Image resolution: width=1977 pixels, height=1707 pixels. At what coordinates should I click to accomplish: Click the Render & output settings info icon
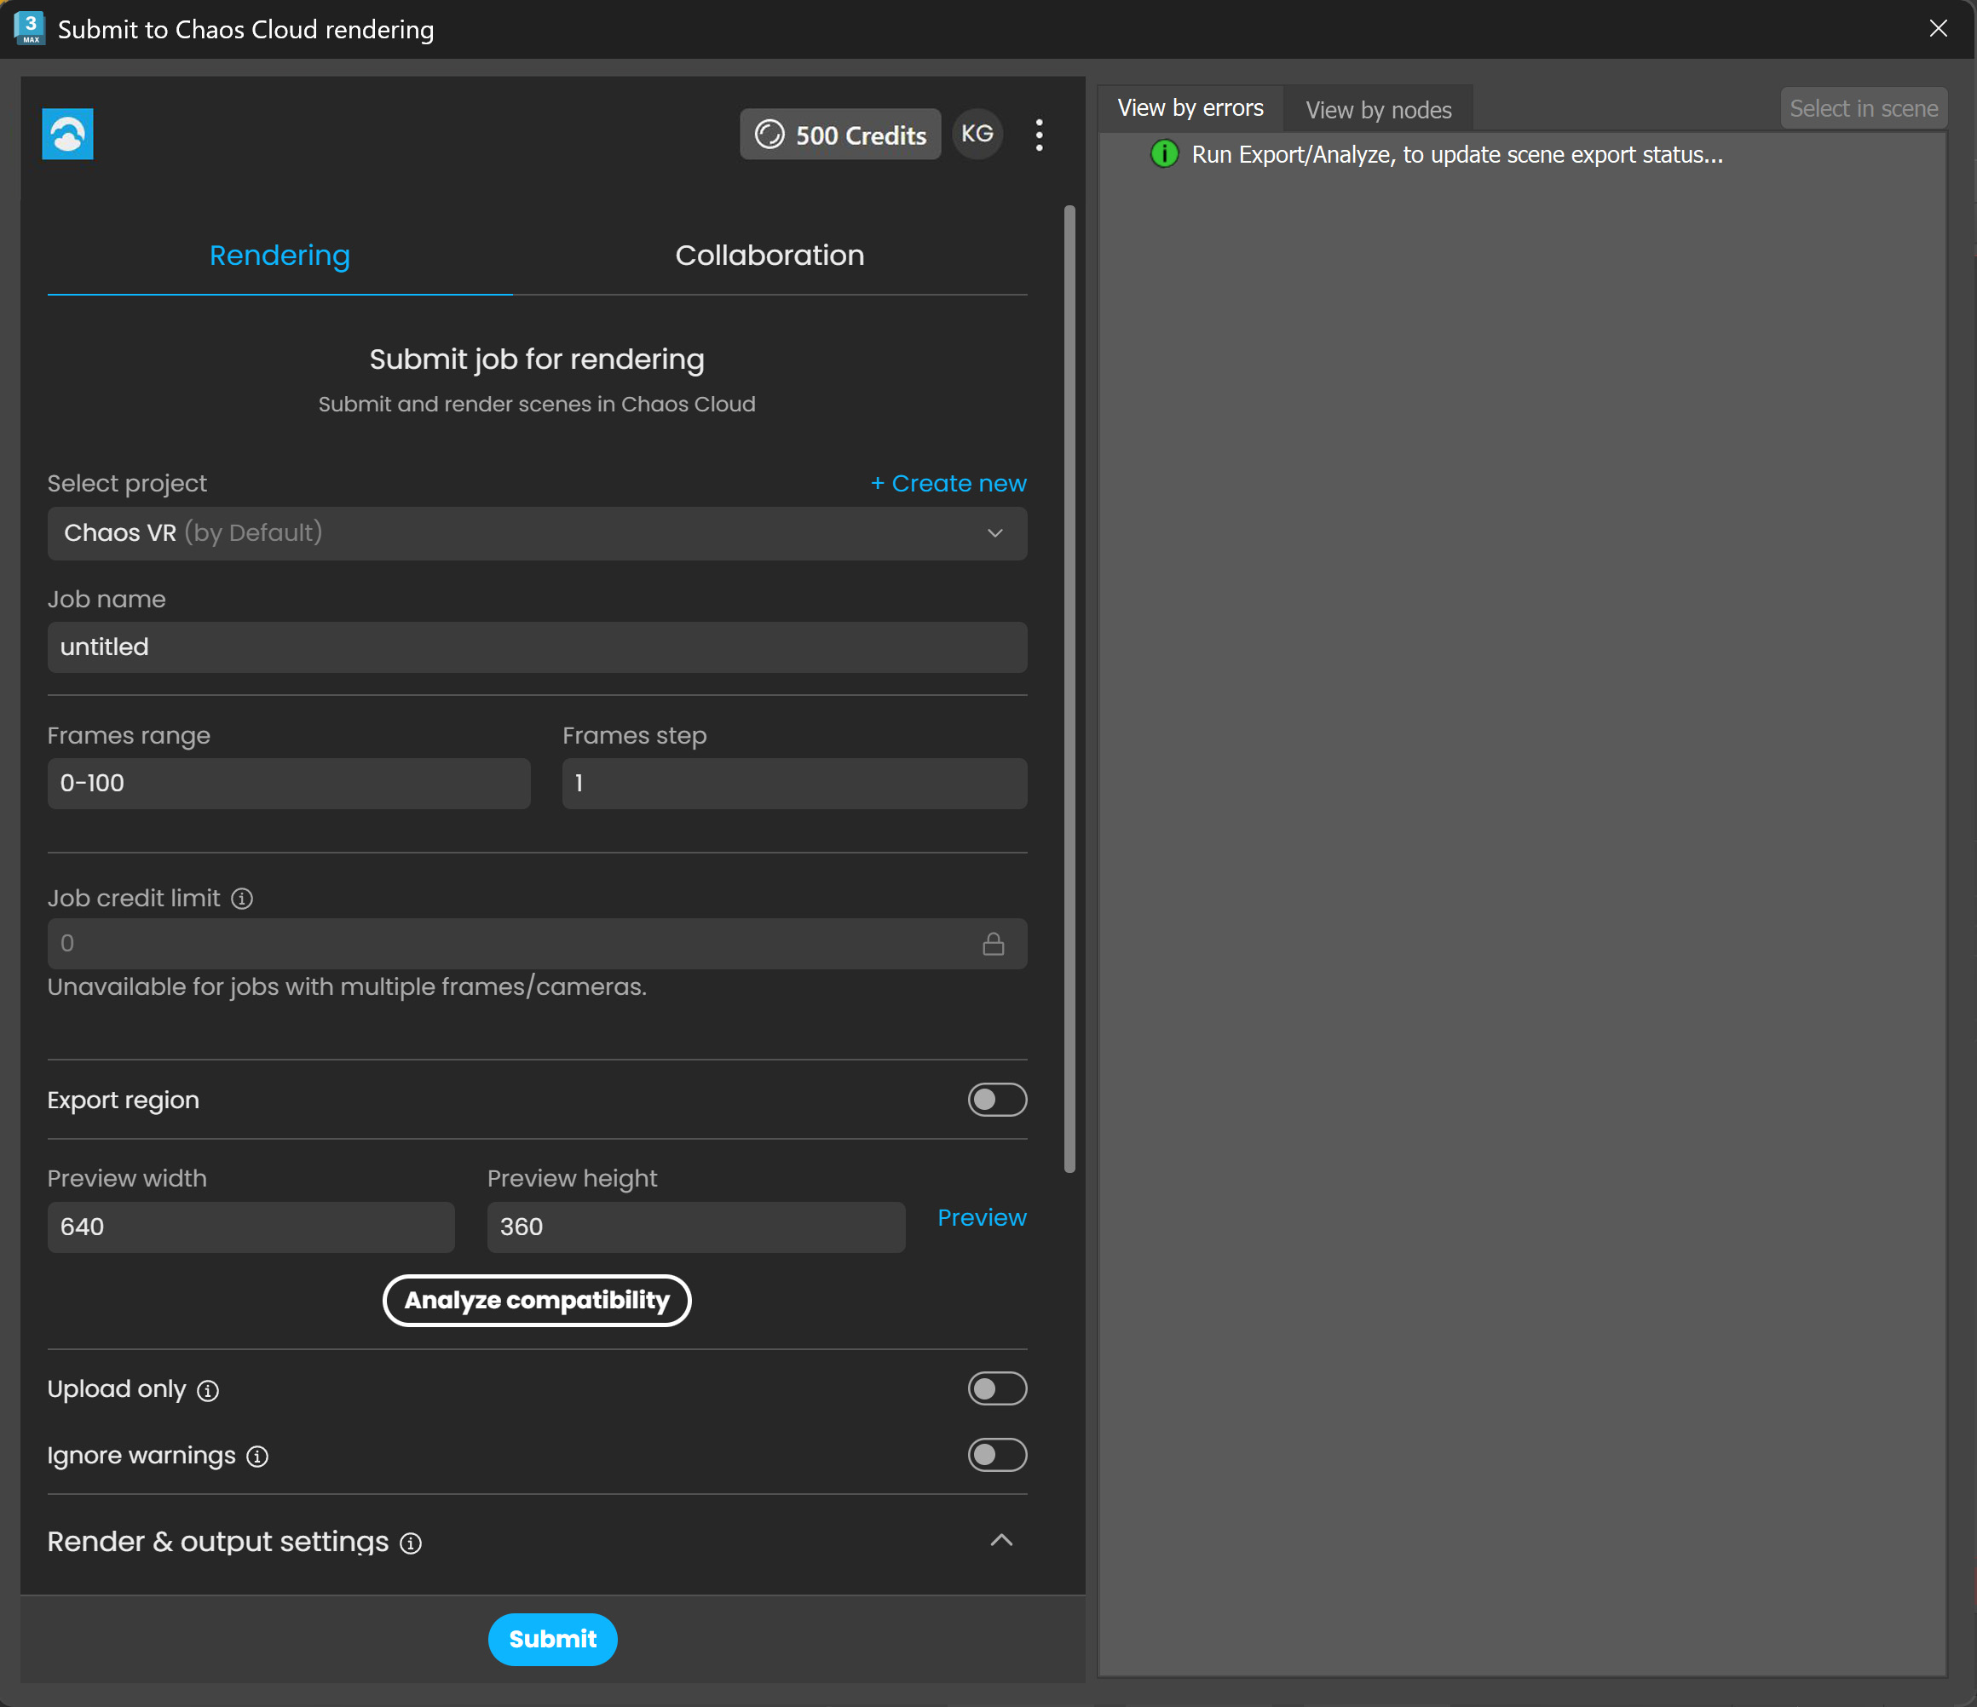pos(412,1543)
